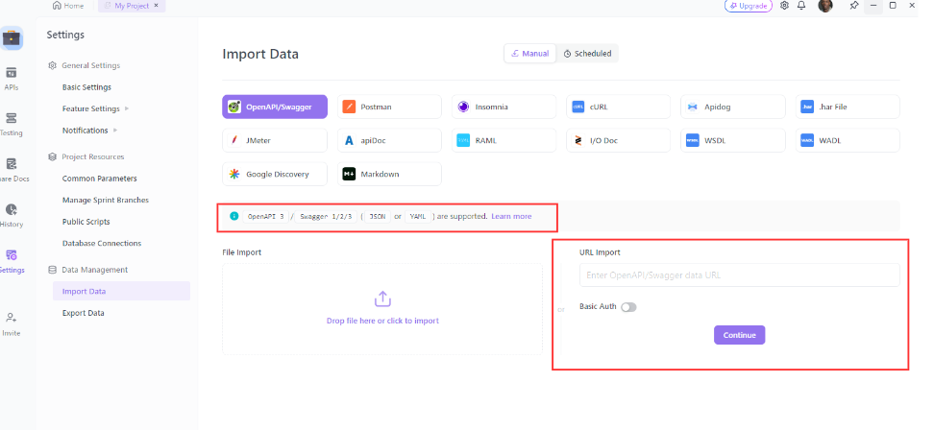
Task: Open the APIs sidebar icon
Action: coord(11,73)
